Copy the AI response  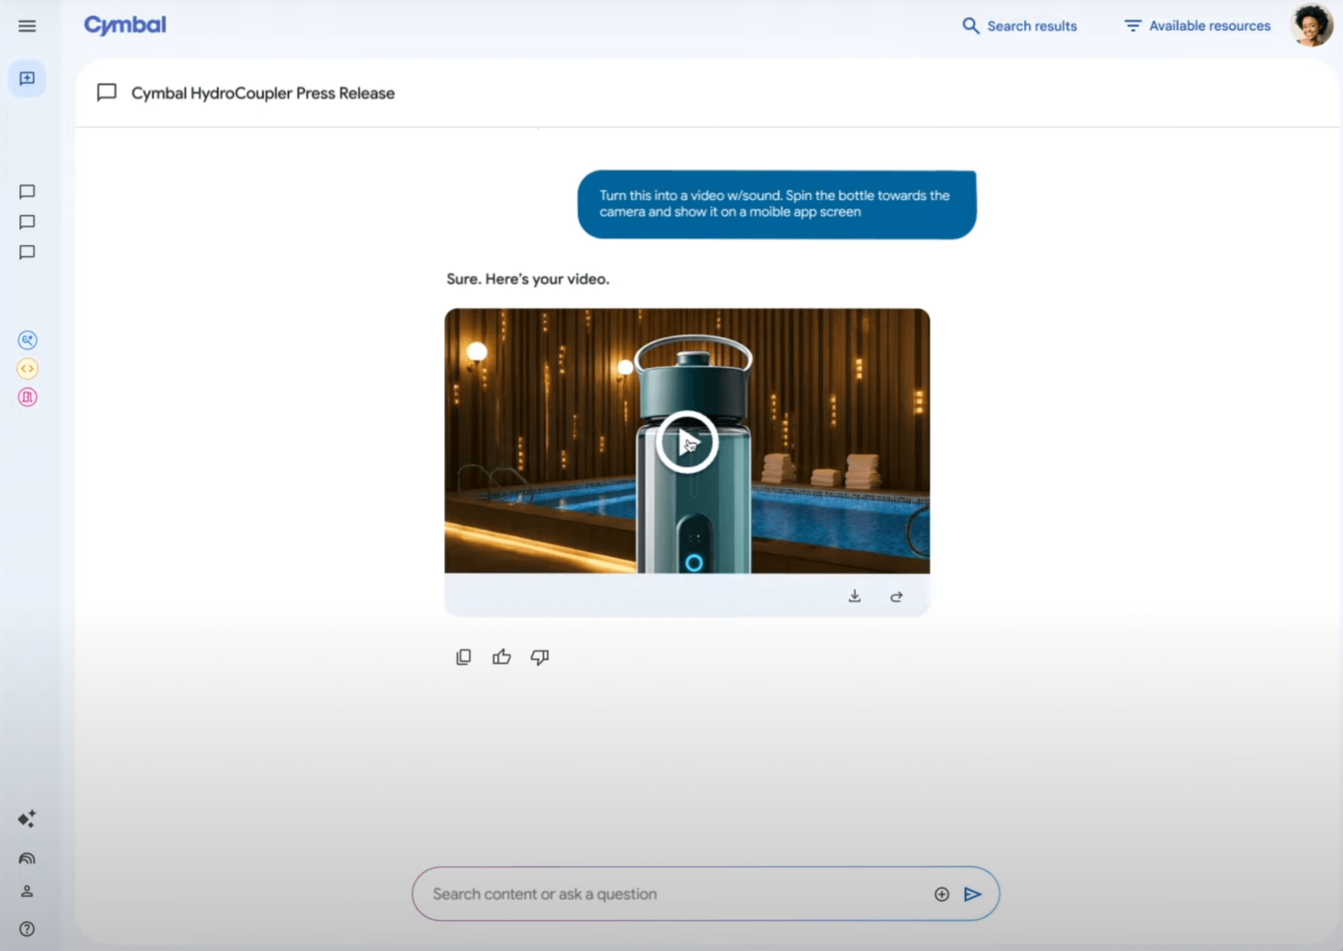463,657
